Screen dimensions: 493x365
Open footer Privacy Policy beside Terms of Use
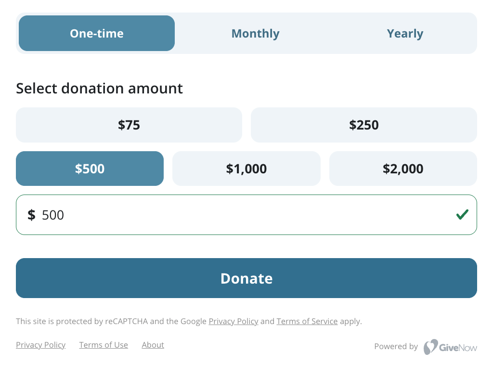pyautogui.click(x=41, y=345)
